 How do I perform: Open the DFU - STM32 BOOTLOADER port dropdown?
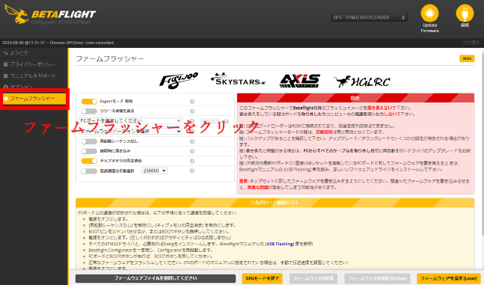pyautogui.click(x=370, y=18)
